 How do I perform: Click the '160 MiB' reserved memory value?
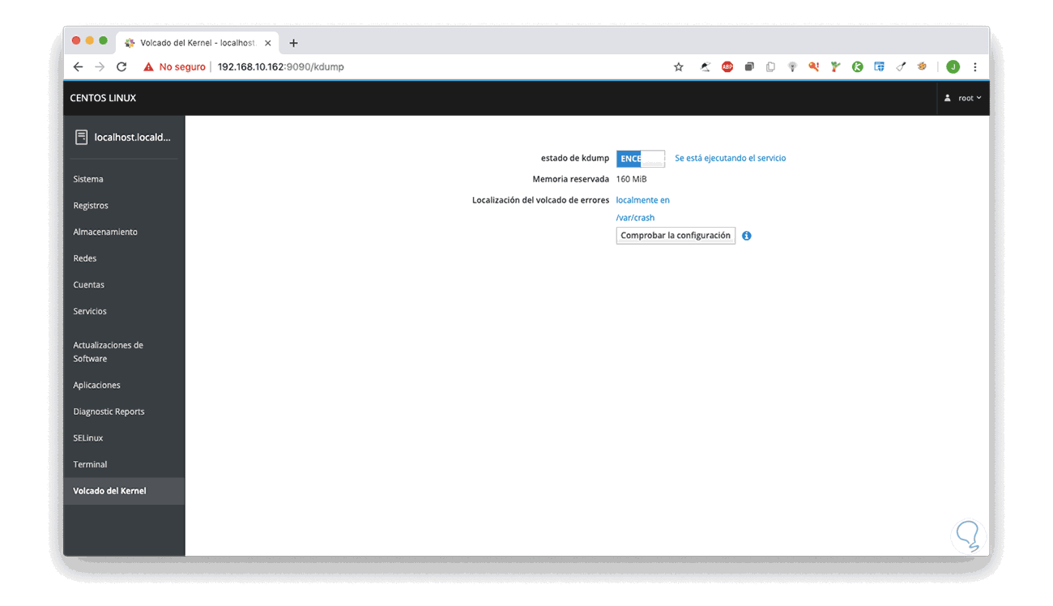coord(631,179)
